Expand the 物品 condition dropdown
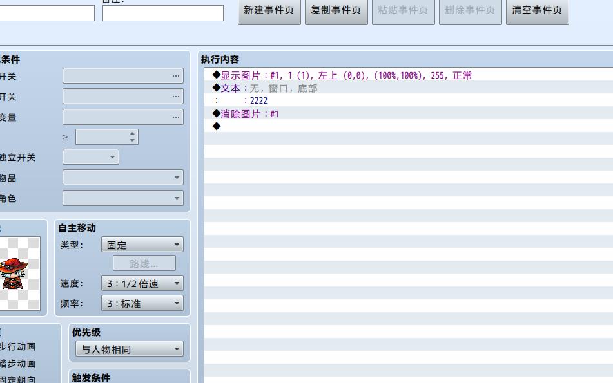Image resolution: width=613 pixels, height=383 pixels. [x=122, y=178]
